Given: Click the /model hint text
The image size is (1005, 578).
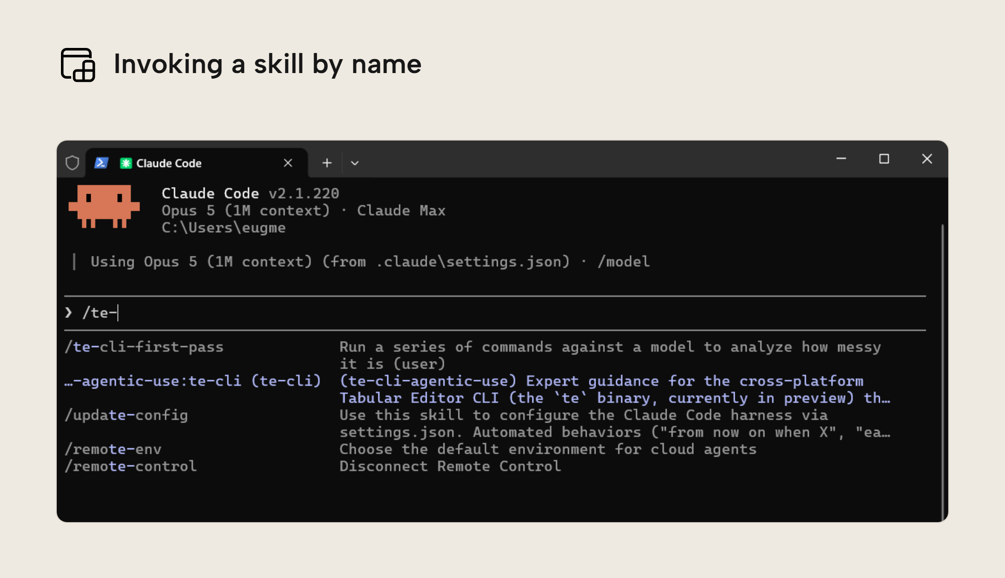Looking at the screenshot, I should coord(623,262).
